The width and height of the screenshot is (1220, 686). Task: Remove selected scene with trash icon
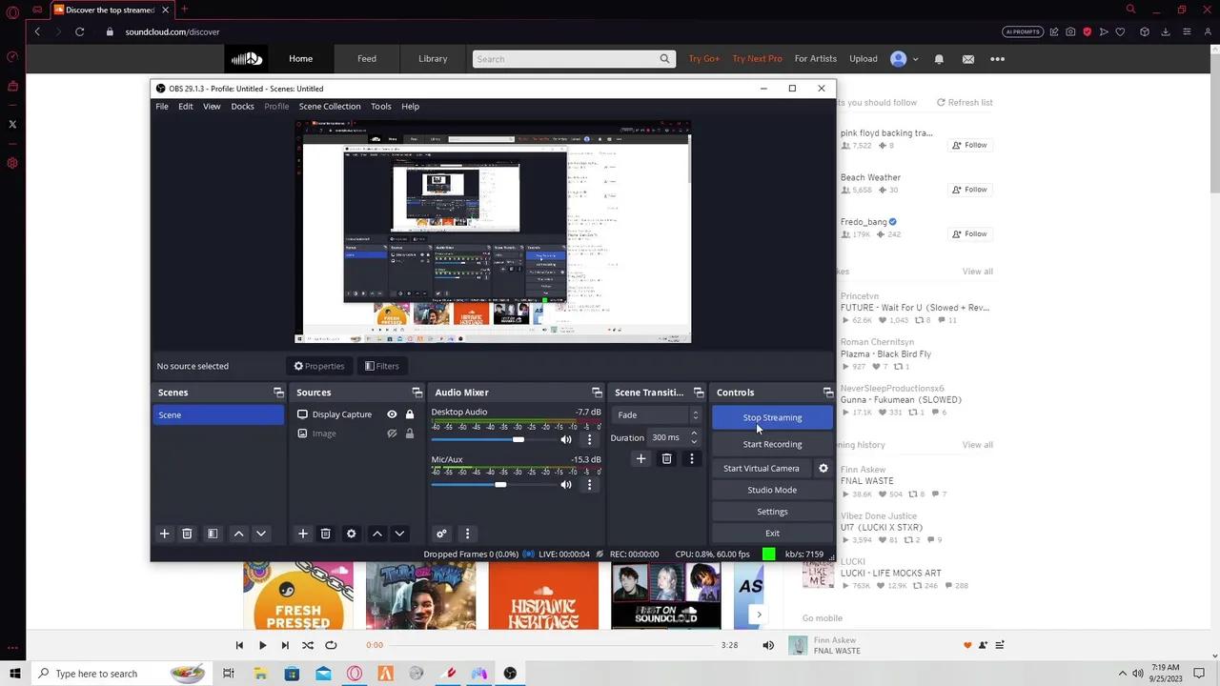point(187,534)
